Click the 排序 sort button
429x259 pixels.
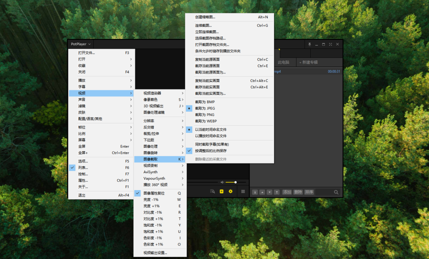(309, 192)
